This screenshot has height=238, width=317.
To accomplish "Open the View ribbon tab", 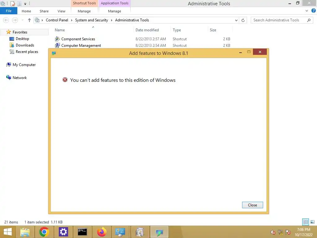I will tap(61, 11).
